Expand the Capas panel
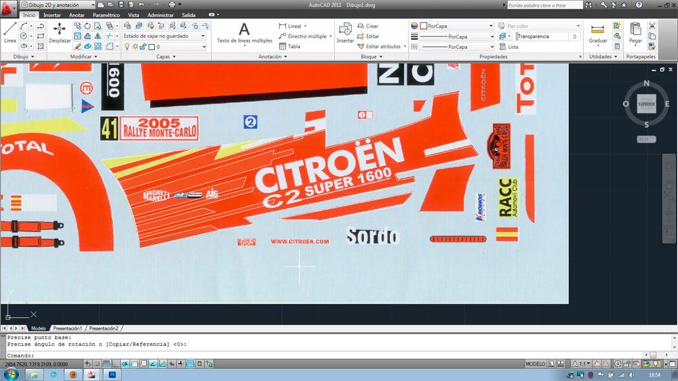This screenshot has width=678, height=381. pos(165,57)
